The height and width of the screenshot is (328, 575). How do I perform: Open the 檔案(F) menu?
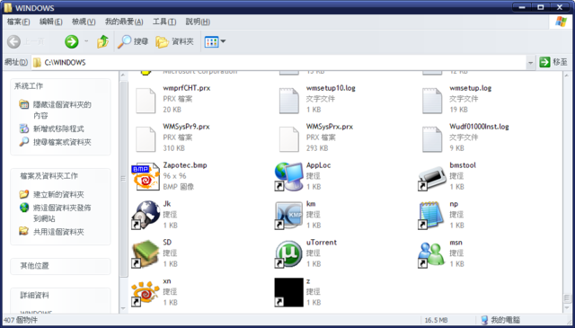point(18,22)
